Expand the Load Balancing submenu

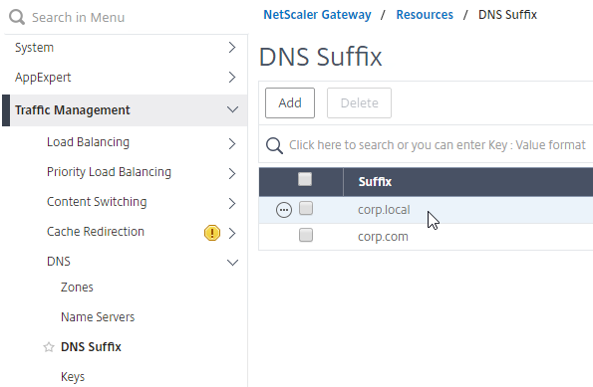[232, 144]
